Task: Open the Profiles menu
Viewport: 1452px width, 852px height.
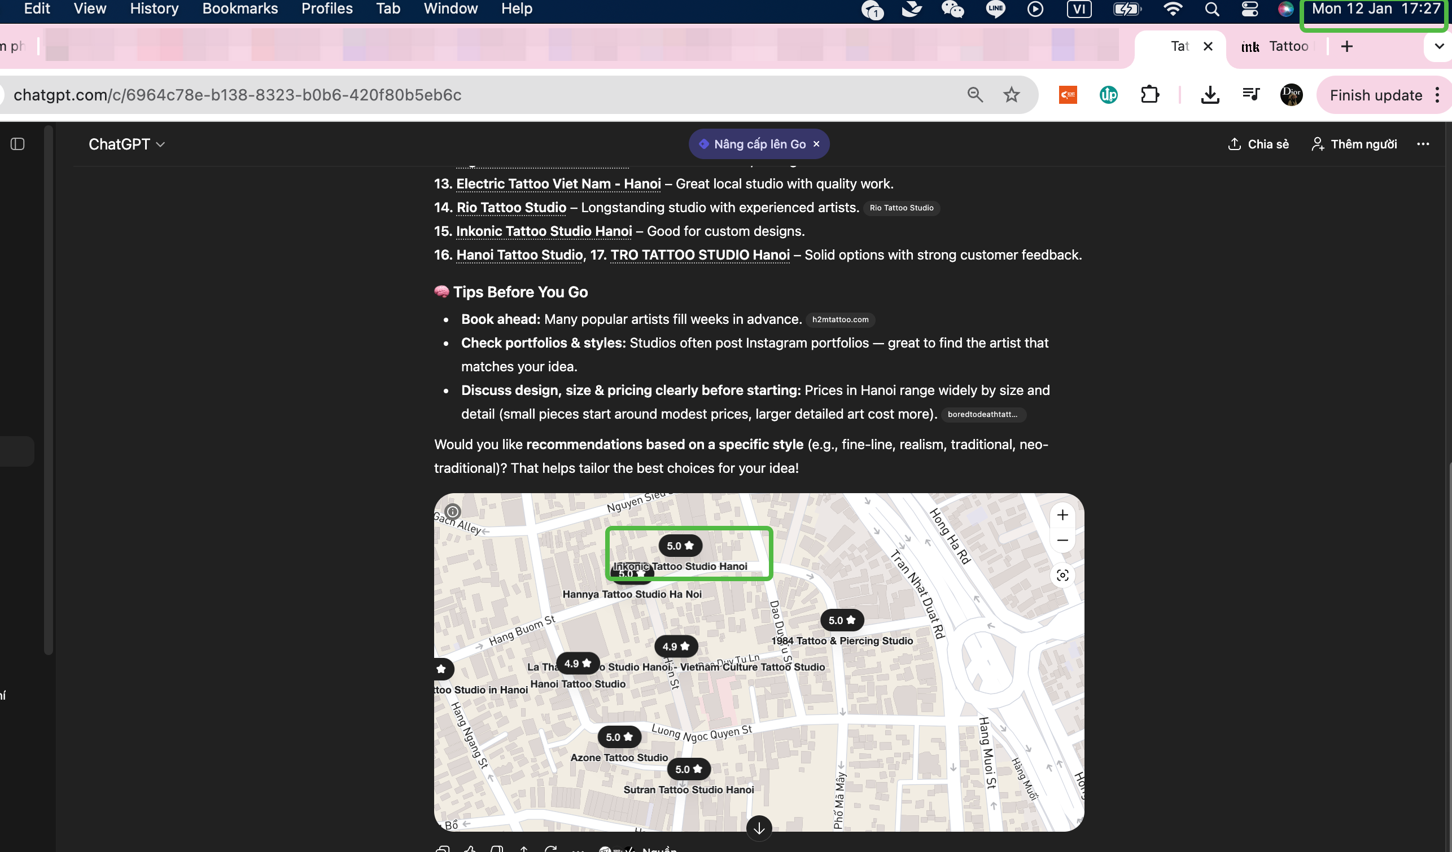Action: (x=327, y=8)
